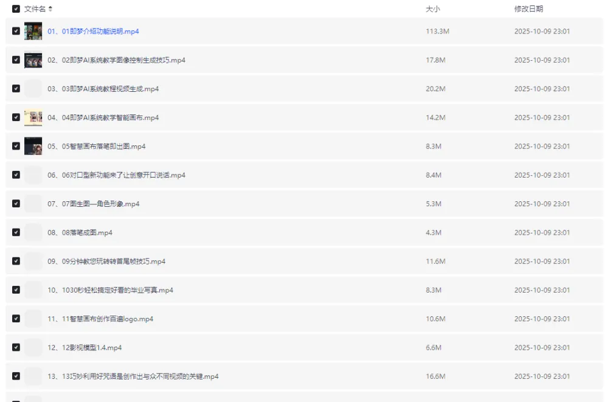Toggle the select-all checkbox in header
The height and width of the screenshot is (402, 608).
[x=16, y=9]
